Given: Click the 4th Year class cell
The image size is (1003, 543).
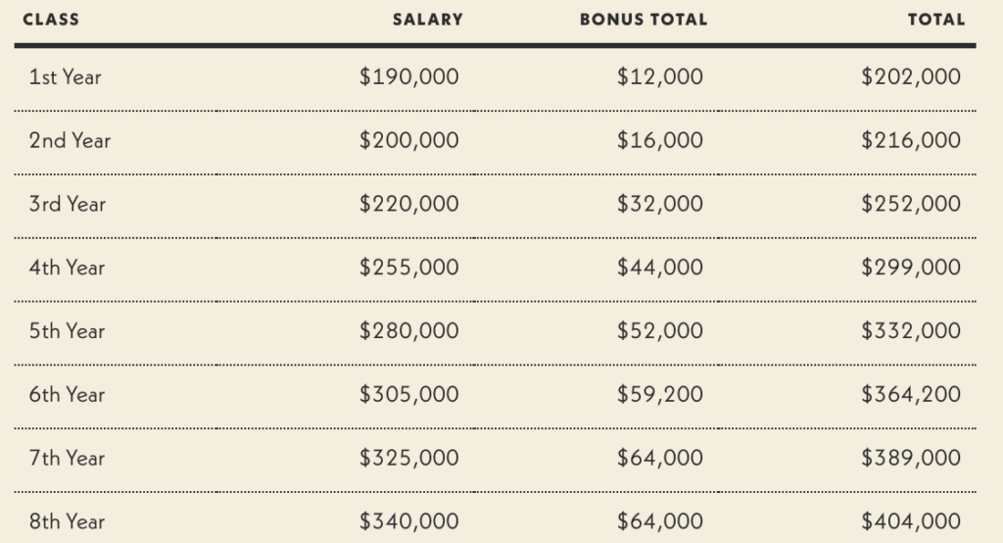Looking at the screenshot, I should (x=68, y=268).
